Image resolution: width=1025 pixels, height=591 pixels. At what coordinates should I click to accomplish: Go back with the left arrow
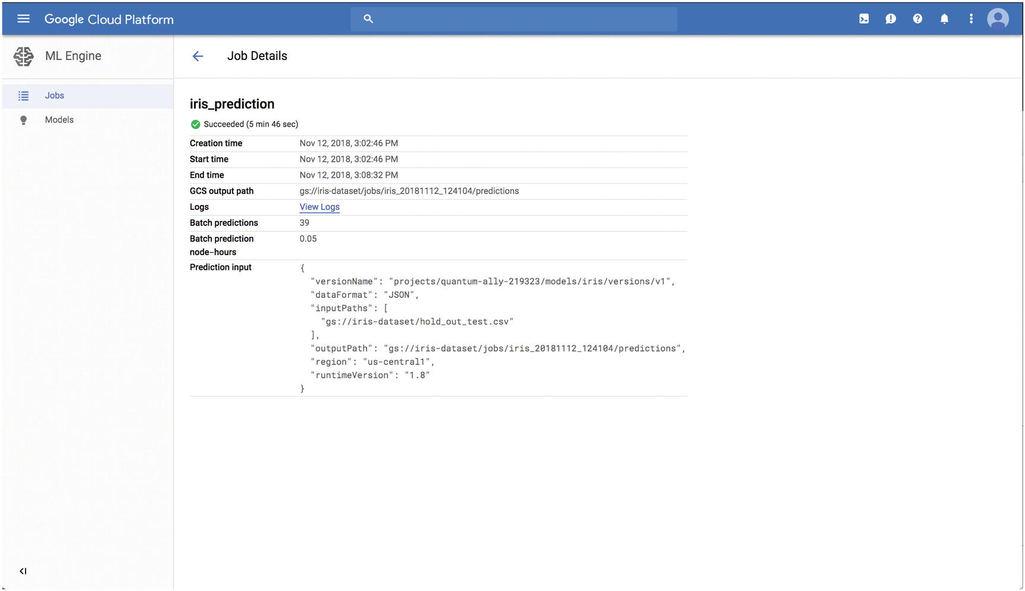point(198,56)
